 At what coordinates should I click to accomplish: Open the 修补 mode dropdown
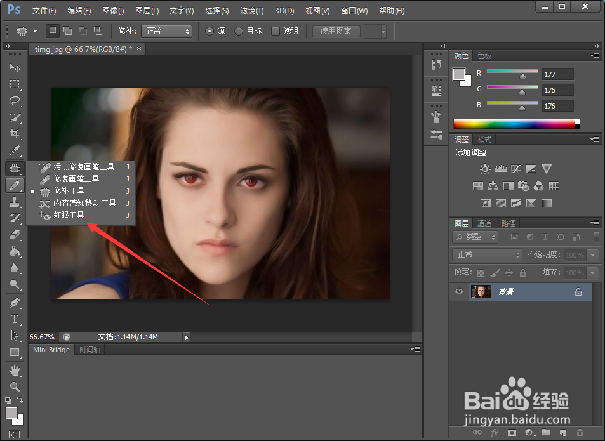click(167, 31)
